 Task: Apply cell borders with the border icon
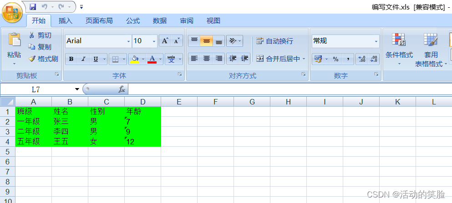point(115,59)
